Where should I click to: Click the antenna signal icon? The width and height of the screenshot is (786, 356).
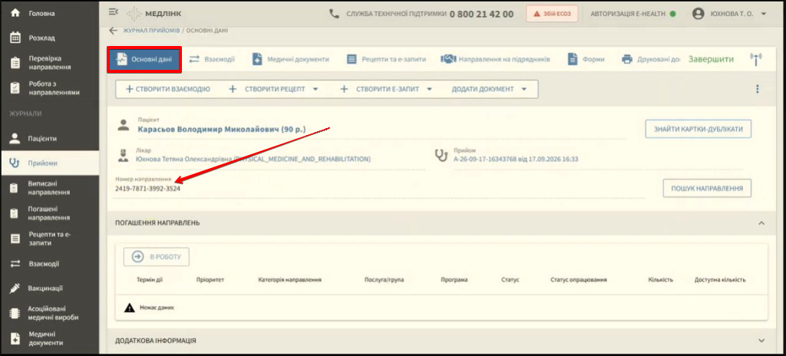pos(755,59)
